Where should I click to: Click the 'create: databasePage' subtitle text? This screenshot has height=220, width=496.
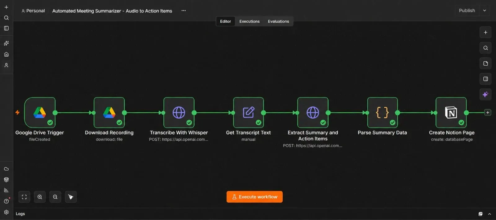pyautogui.click(x=452, y=140)
